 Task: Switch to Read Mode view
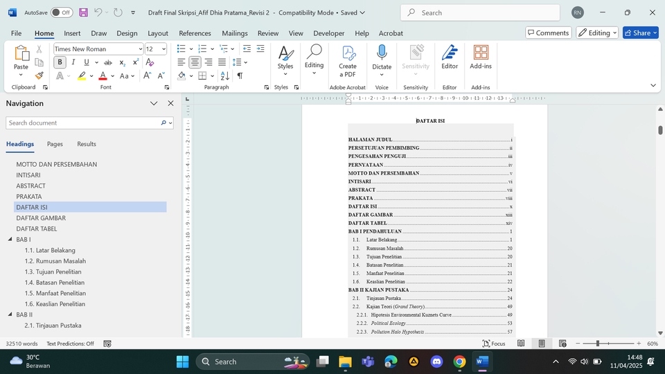521,344
